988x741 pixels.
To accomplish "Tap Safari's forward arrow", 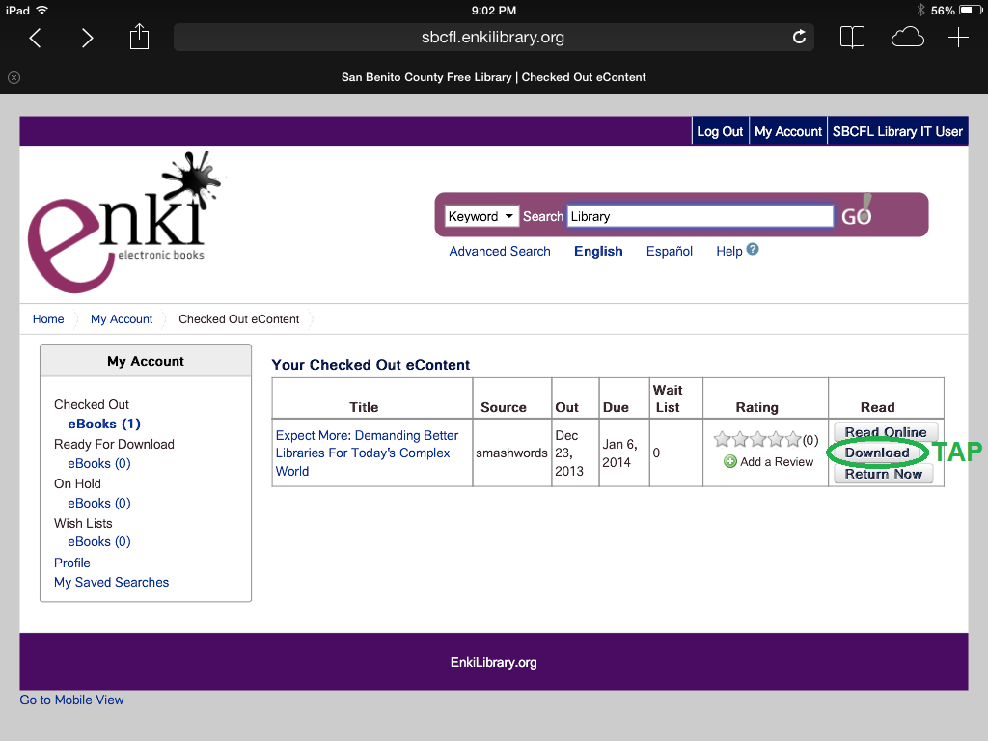I will tap(87, 38).
